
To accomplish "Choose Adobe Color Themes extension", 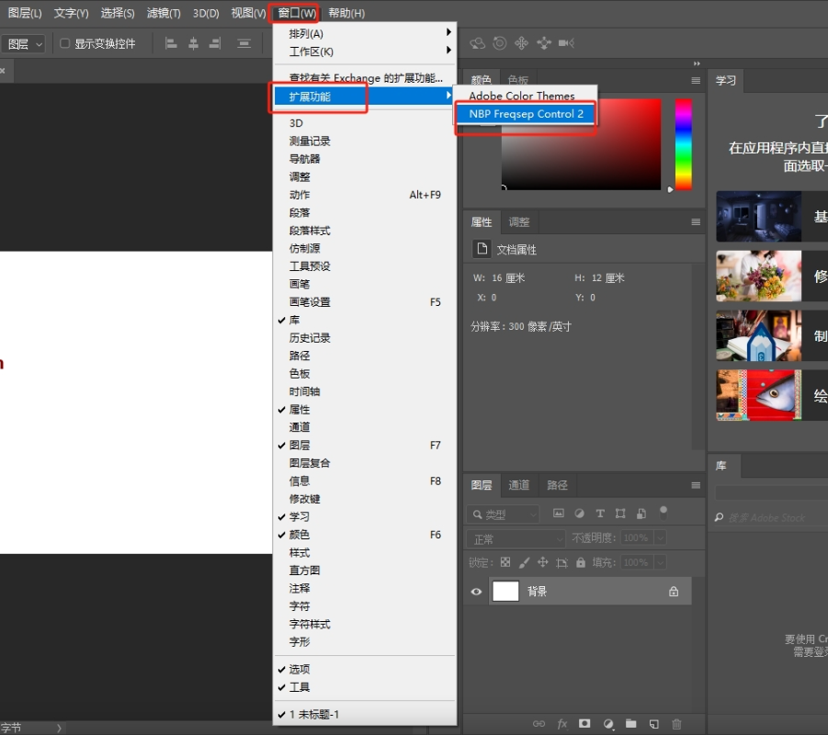I will 526,96.
